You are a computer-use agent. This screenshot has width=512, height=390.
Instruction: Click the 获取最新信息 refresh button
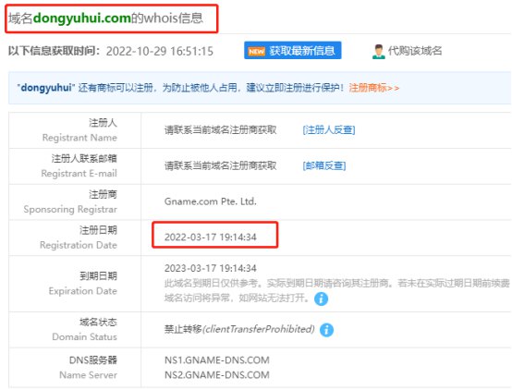click(x=293, y=50)
